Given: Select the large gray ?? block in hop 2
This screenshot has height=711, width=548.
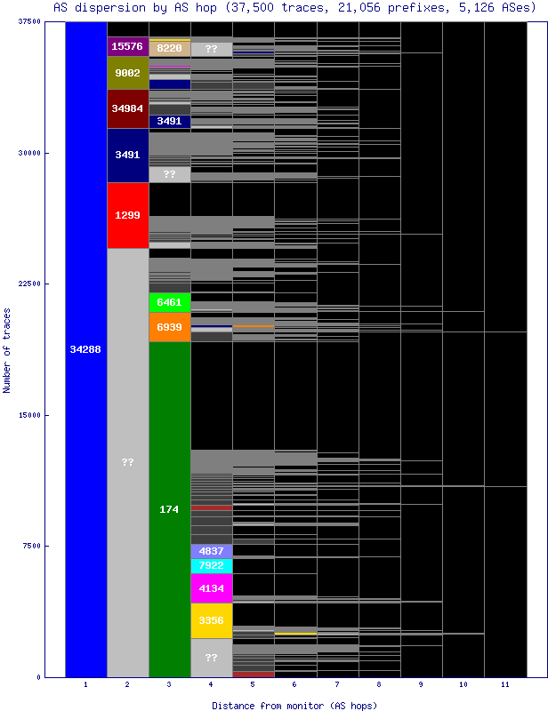Looking at the screenshot, I should pos(127,462).
